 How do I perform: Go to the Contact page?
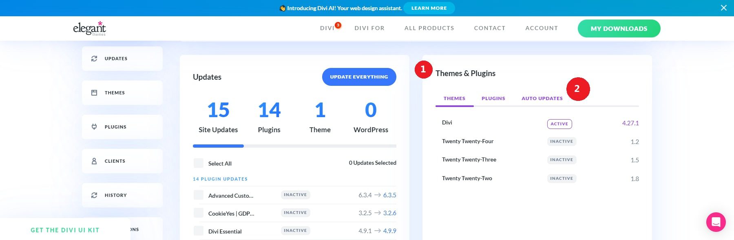[490, 28]
